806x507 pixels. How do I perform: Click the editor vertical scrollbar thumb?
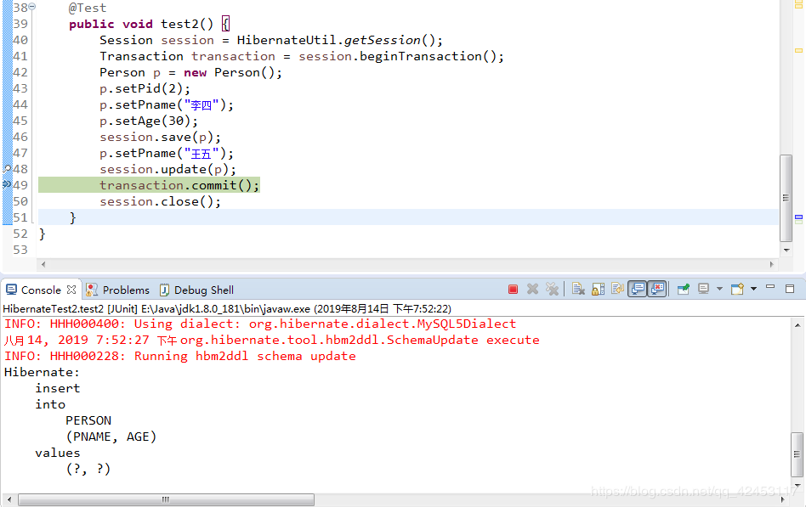(786, 198)
